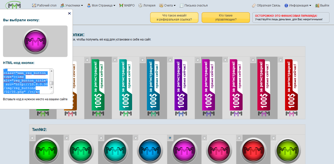The image size is (334, 164).
Task: Click the Что такое инвайт и реферальная ссылка button
Action: (174, 17)
